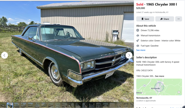Image resolution: width=185 pixels, height=108 pixels.
Task: Click the exterior color paint icon
Action: point(138,40)
